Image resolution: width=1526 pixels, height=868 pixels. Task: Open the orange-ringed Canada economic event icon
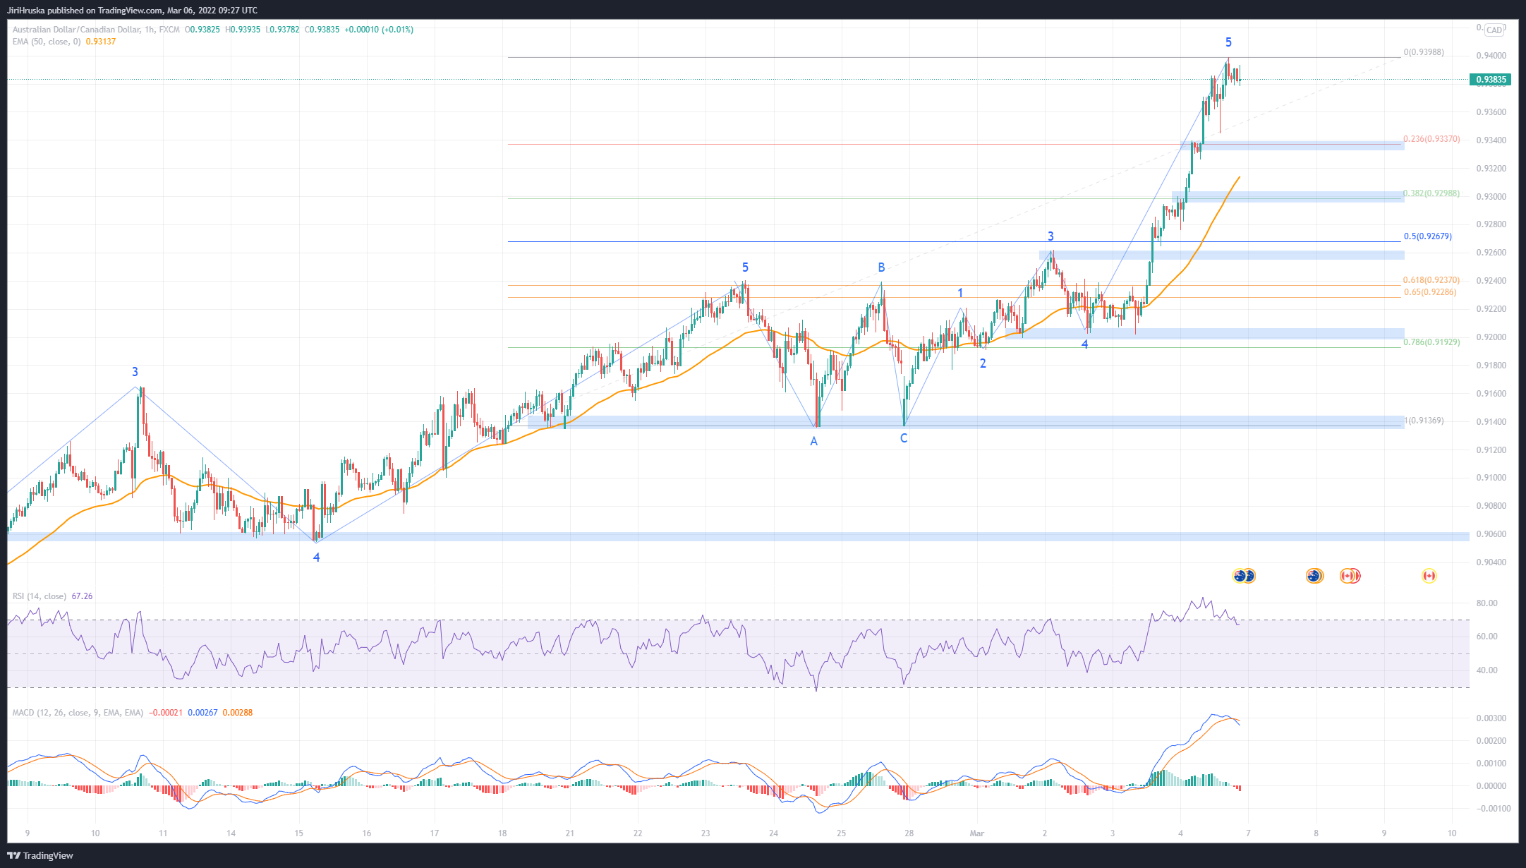coord(1349,576)
